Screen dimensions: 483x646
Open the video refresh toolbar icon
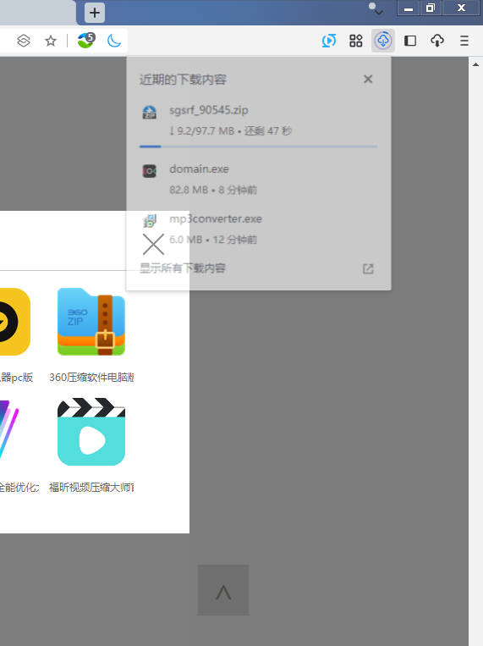tap(328, 41)
